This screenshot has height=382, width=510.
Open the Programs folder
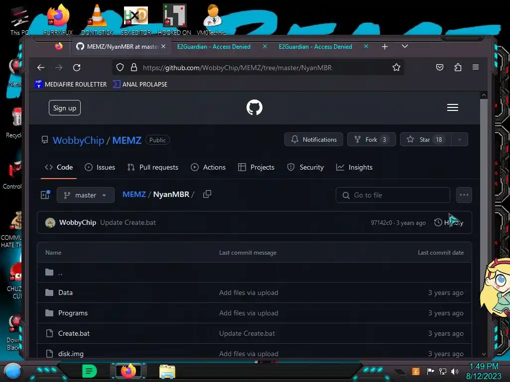(73, 313)
